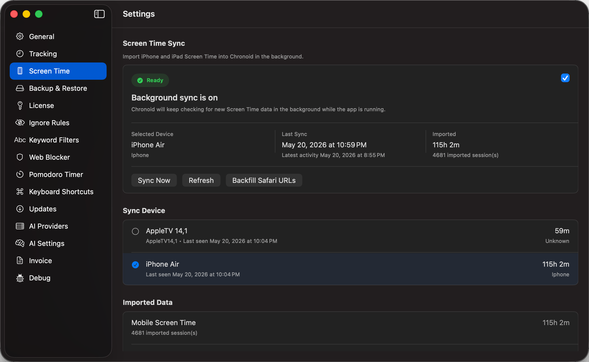Open the Debug section
The width and height of the screenshot is (589, 362).
click(58, 278)
